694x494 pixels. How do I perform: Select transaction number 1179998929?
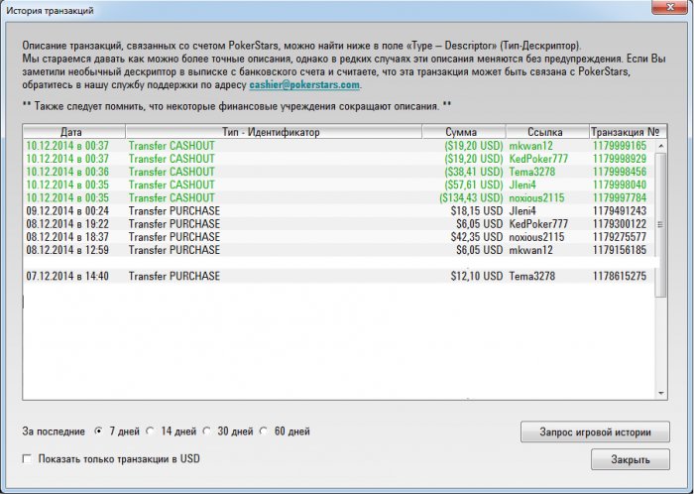click(x=620, y=159)
